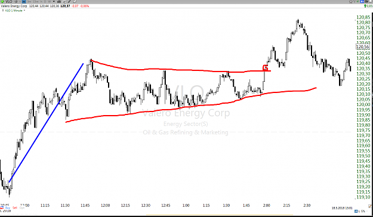Click the green plus add-symbol icon
373x217 pixels.
click(x=2, y=1)
